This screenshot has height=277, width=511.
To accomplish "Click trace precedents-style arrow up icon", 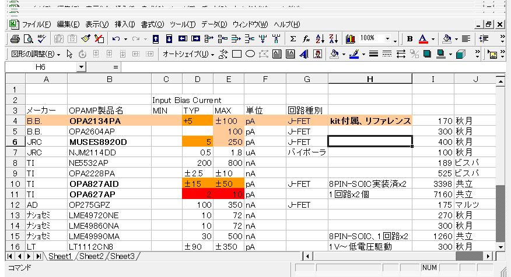I will (x=156, y=39).
